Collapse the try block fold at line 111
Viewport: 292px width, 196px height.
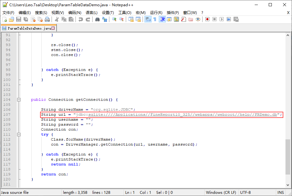(x=19, y=134)
